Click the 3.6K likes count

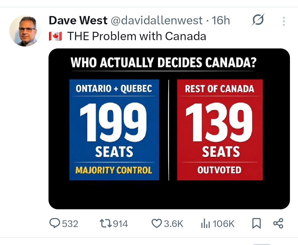(x=174, y=224)
